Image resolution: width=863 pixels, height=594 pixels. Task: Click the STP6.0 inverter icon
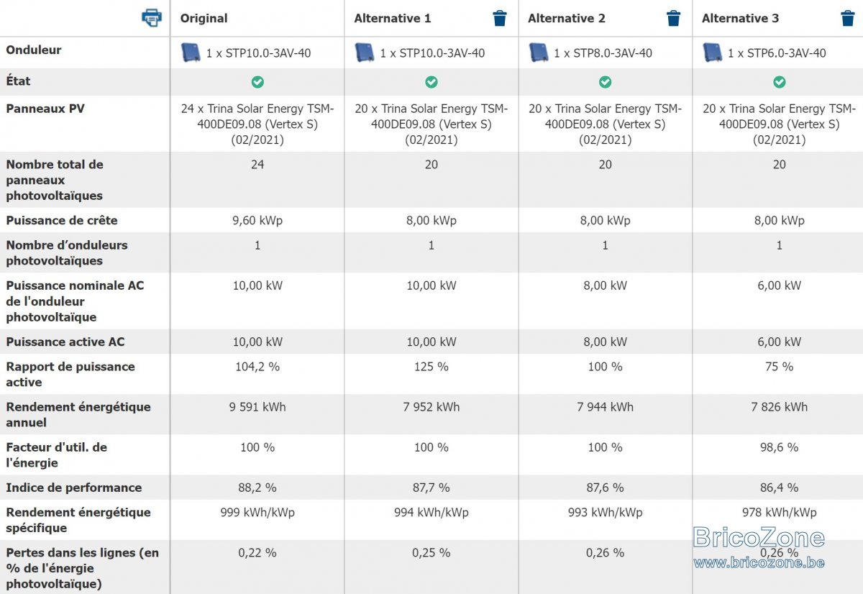click(713, 52)
